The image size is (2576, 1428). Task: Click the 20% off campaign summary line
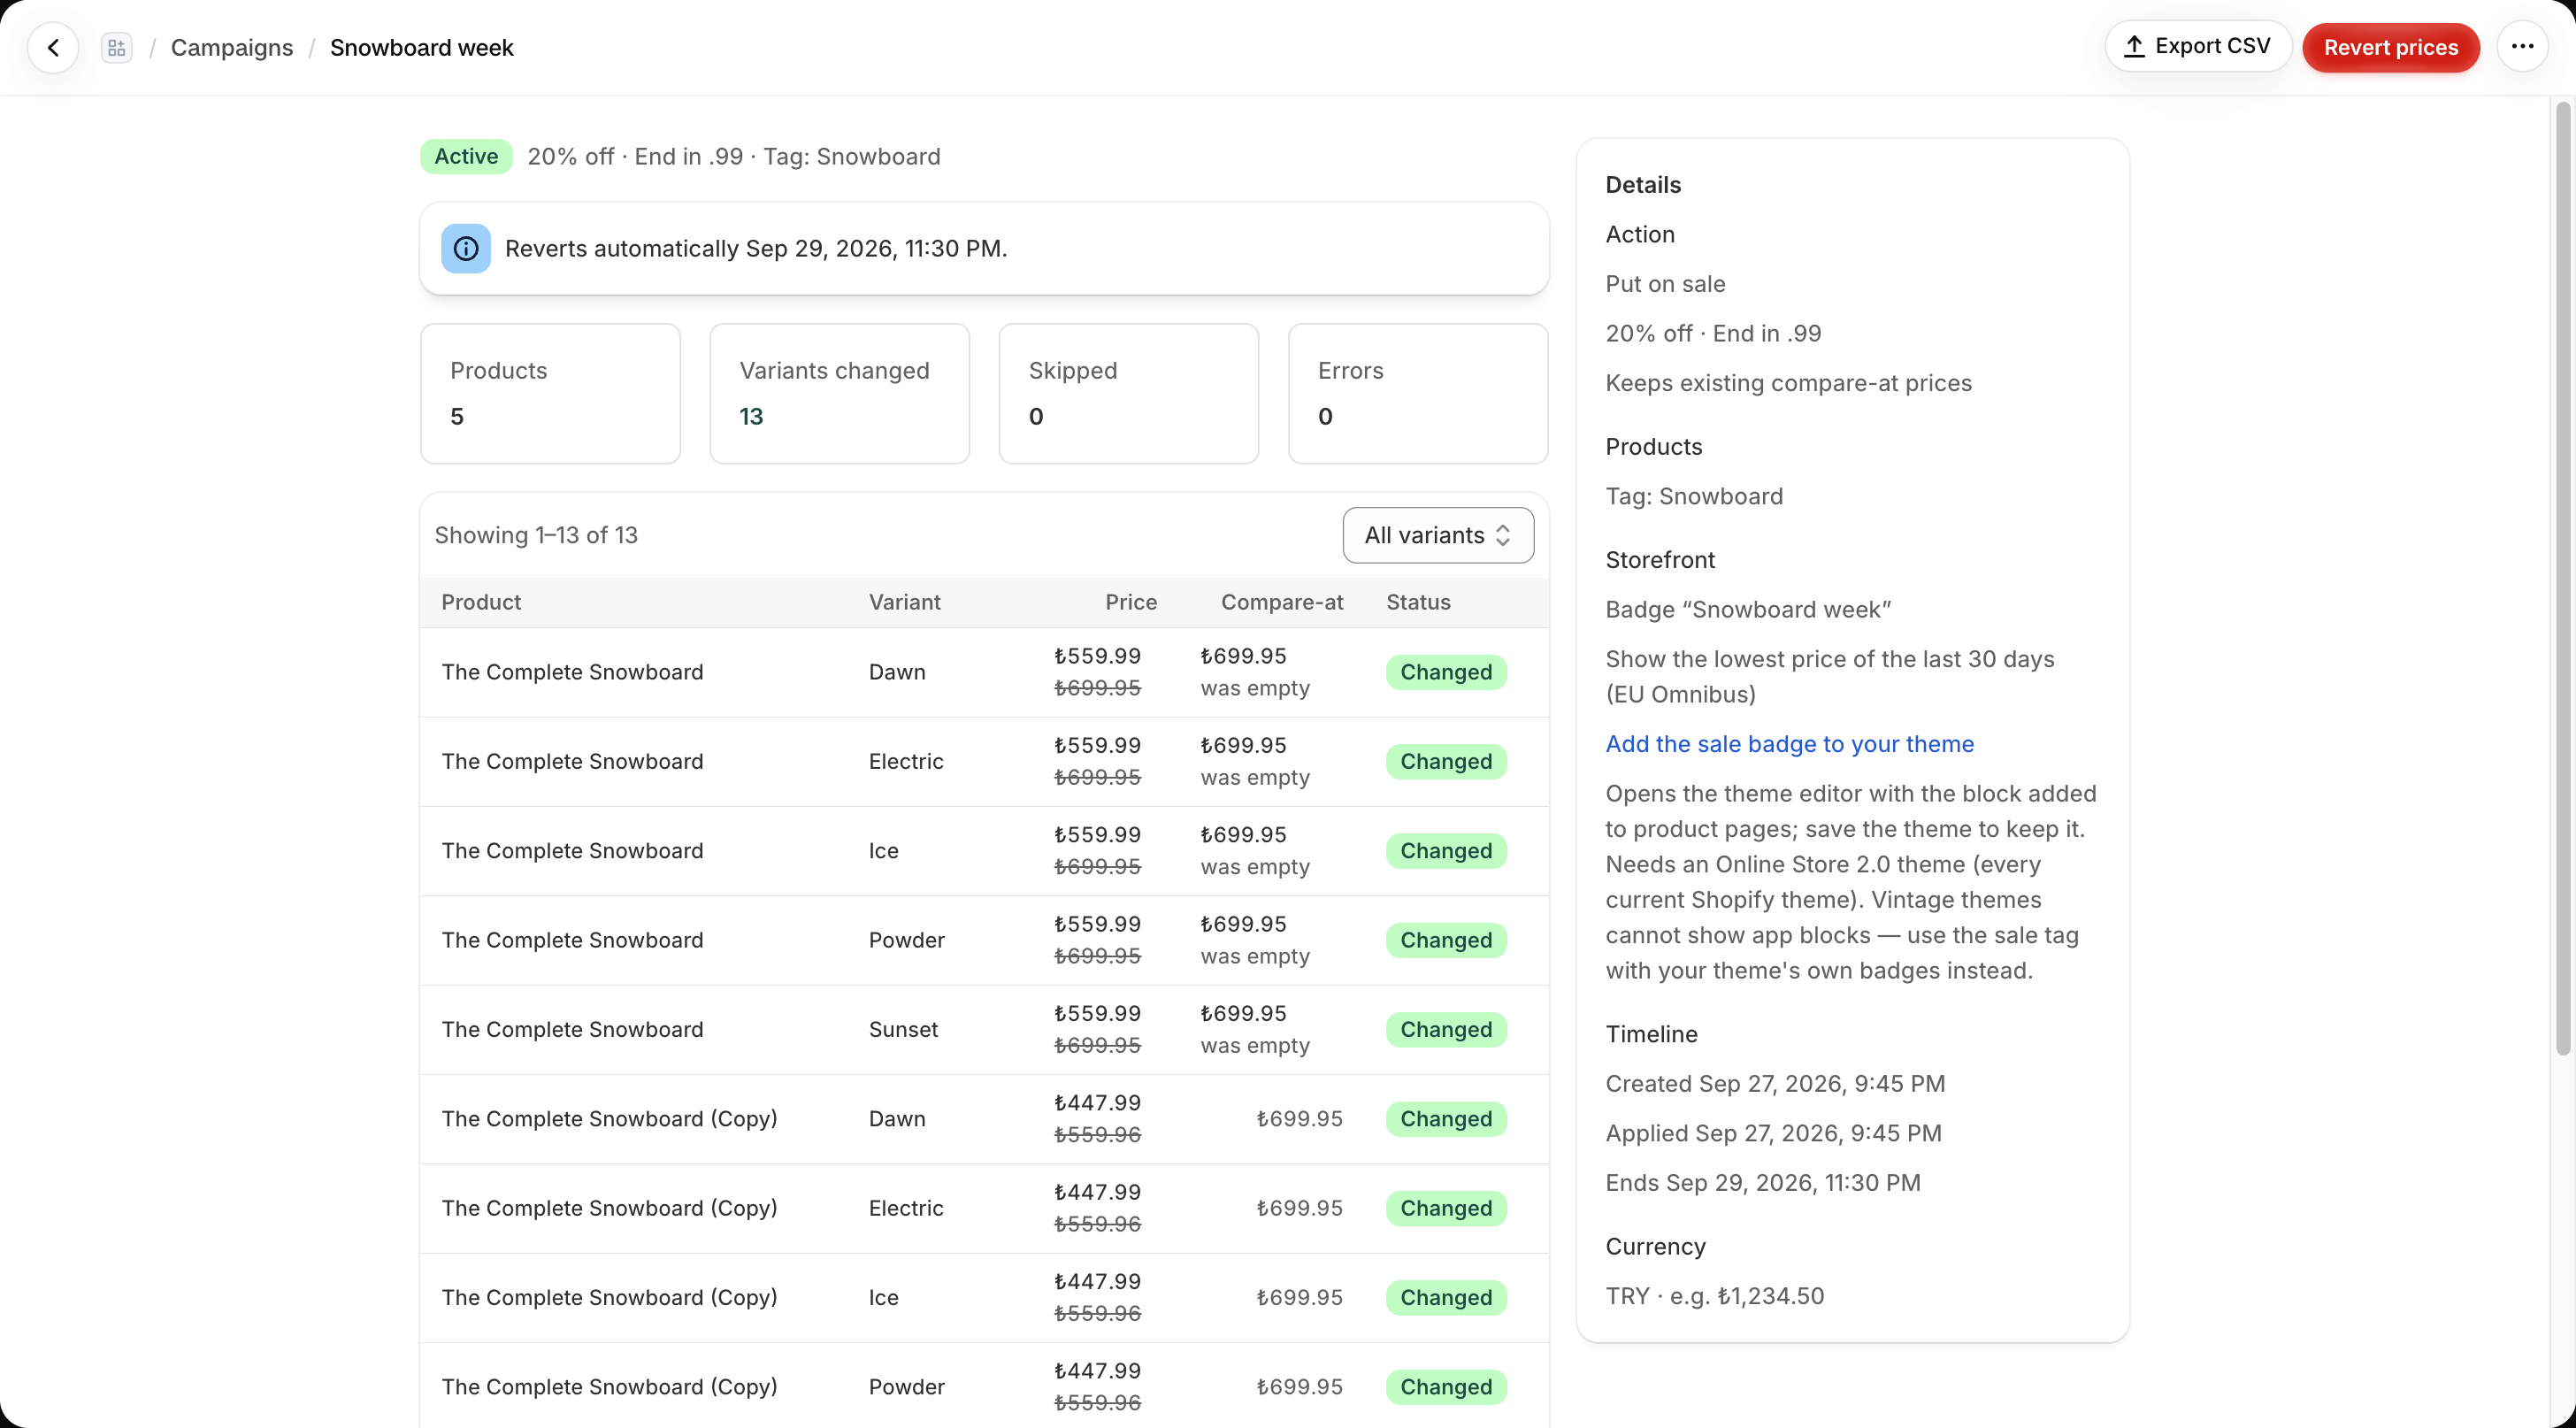tap(734, 156)
